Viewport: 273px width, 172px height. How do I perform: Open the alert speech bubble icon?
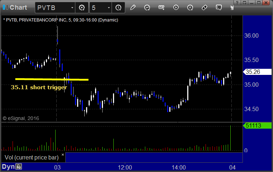[219, 8]
